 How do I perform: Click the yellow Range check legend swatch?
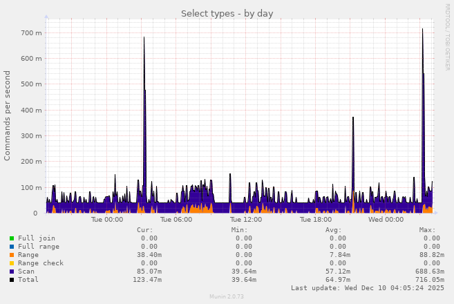point(12,263)
